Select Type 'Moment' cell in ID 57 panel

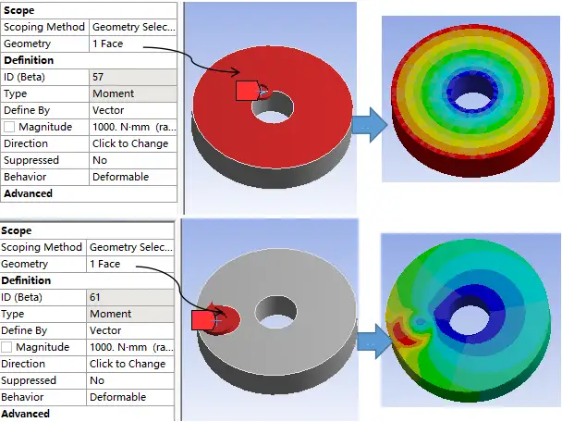coord(133,93)
